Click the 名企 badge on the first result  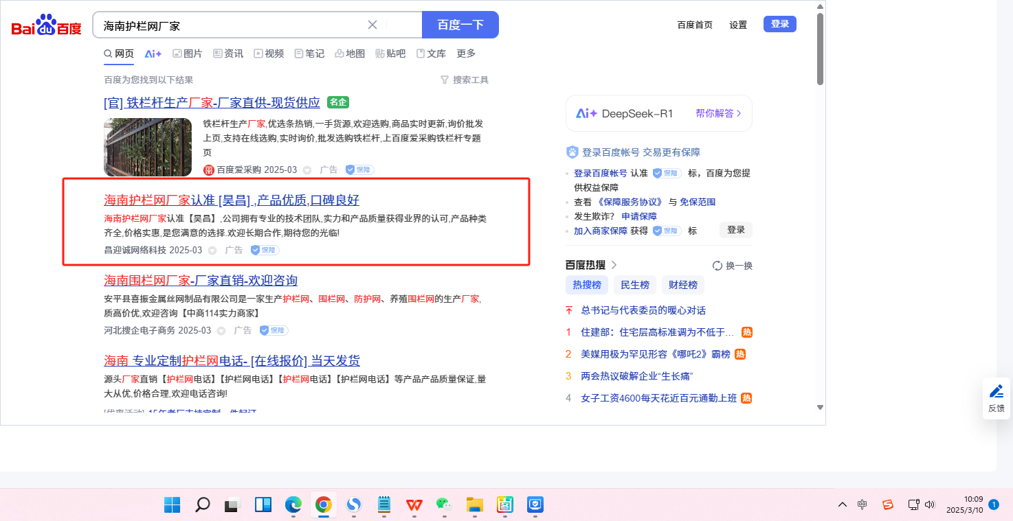point(338,102)
